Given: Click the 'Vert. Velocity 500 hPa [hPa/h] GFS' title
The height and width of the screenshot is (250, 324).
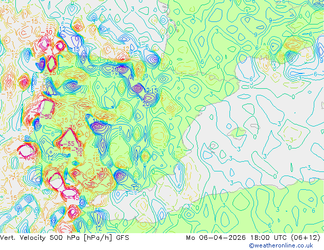Looking at the screenshot, I should click(x=64, y=238).
